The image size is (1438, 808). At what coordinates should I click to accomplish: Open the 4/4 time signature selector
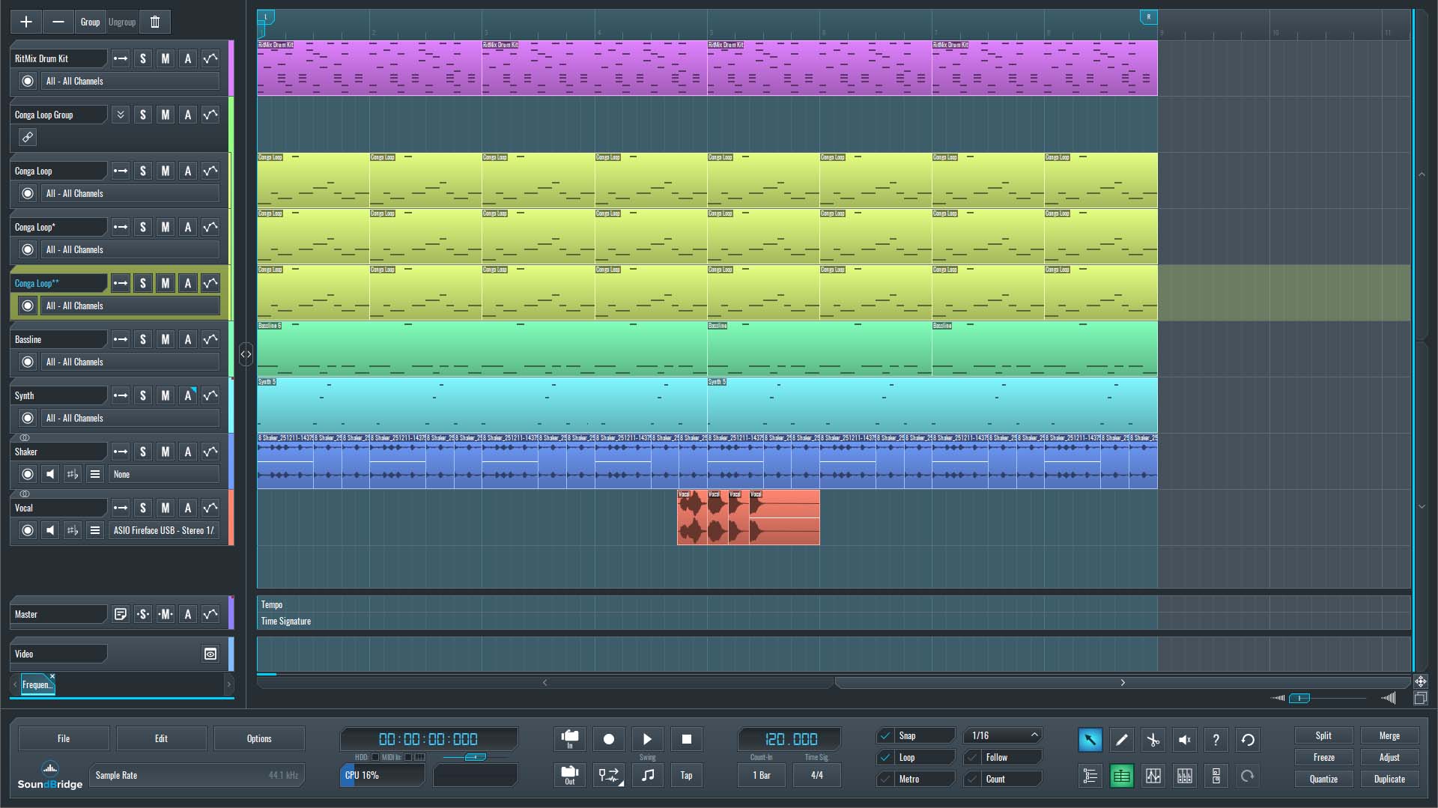817,775
